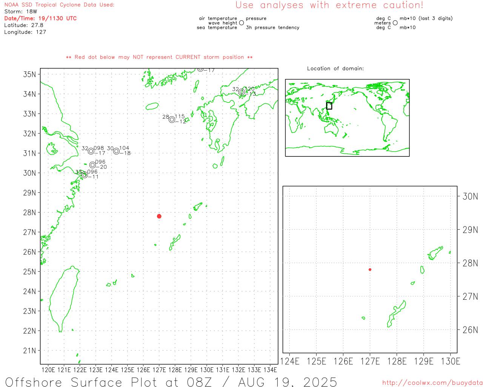
Task: Click the legend circle beside 'meters' units
Action: point(395,23)
